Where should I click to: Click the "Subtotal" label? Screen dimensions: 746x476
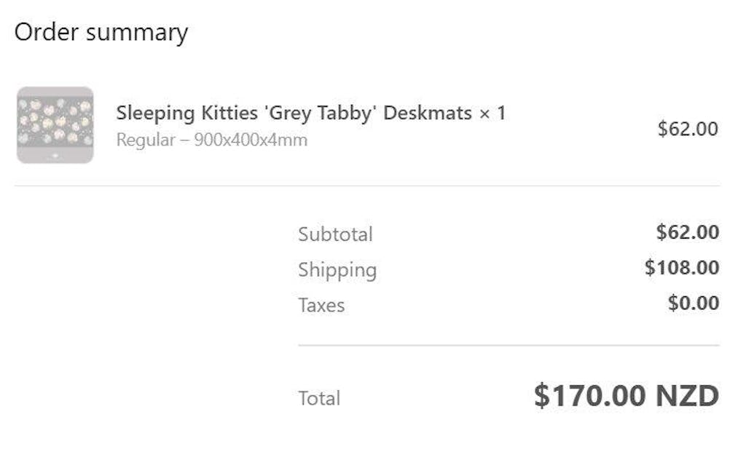tap(335, 234)
